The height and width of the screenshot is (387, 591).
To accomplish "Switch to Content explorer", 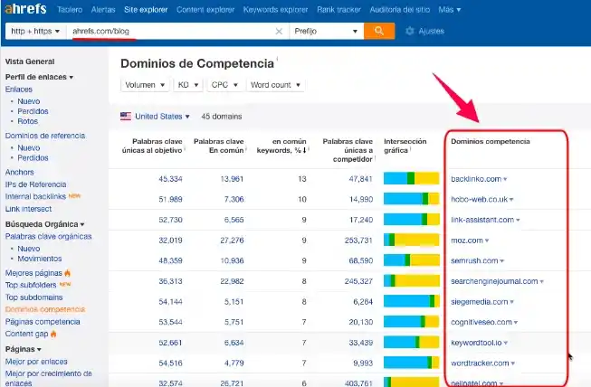I will 205,10.
